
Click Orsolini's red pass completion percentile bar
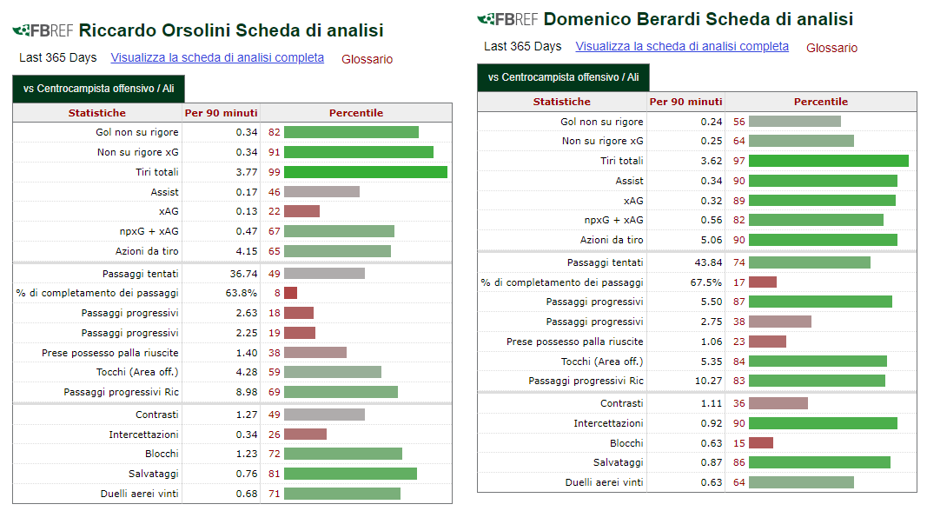(x=290, y=293)
